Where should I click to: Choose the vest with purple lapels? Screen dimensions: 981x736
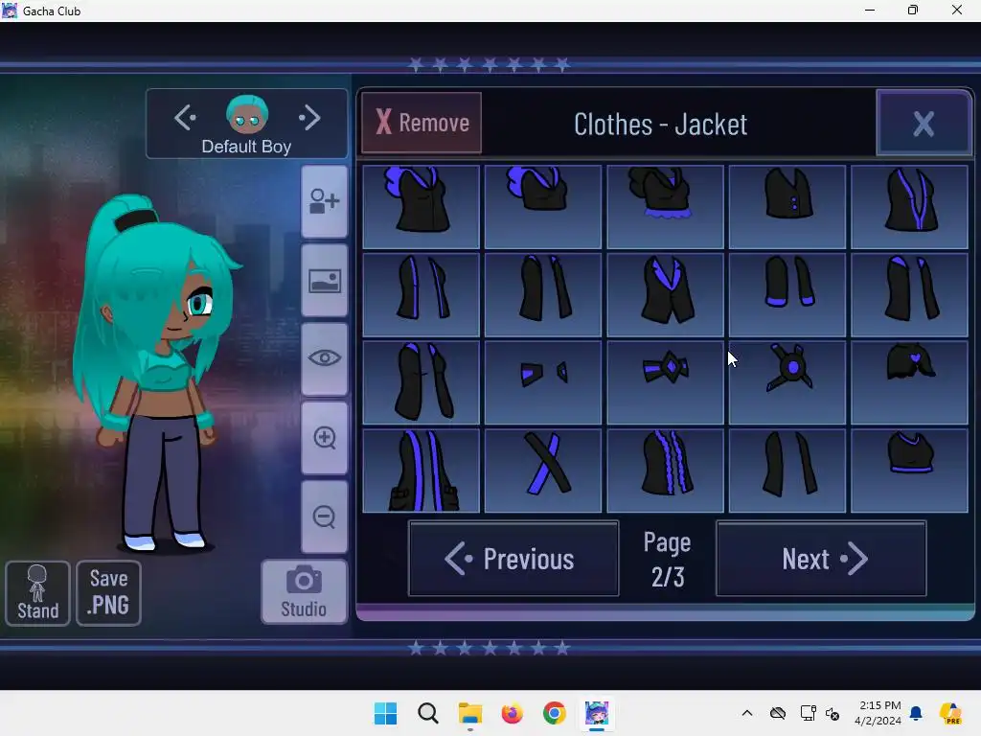(665, 295)
